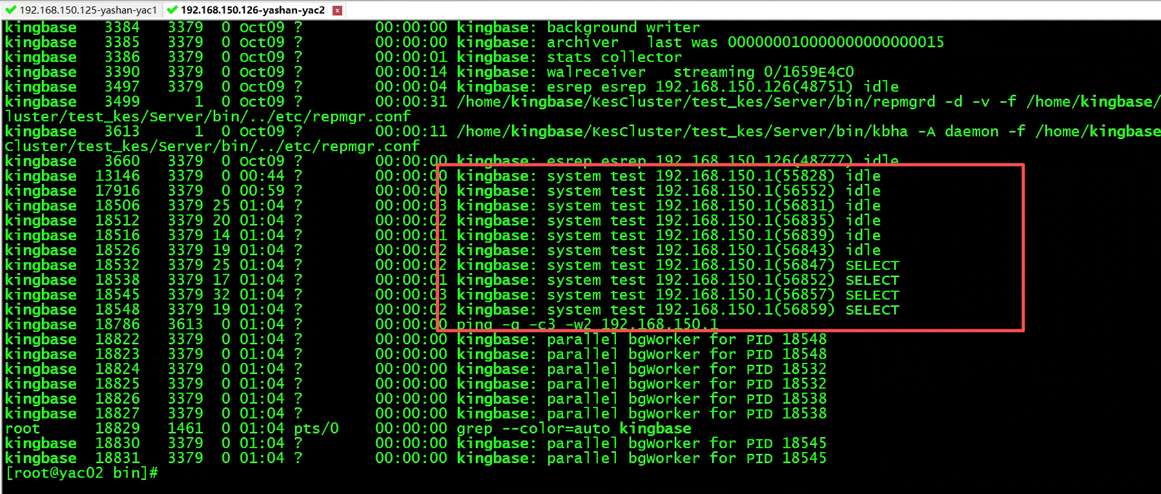Click SELECT in the 192.168.150.1(56857) row
The width and height of the screenshot is (1161, 494).
872,295
